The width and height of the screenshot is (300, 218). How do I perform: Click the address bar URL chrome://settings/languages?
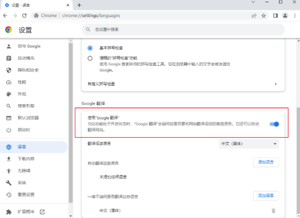point(91,15)
